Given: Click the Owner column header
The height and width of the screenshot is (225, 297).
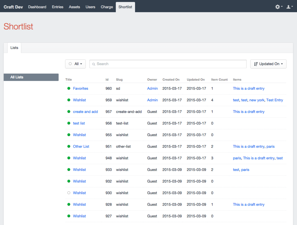Looking at the screenshot, I should pyautogui.click(x=152, y=79).
